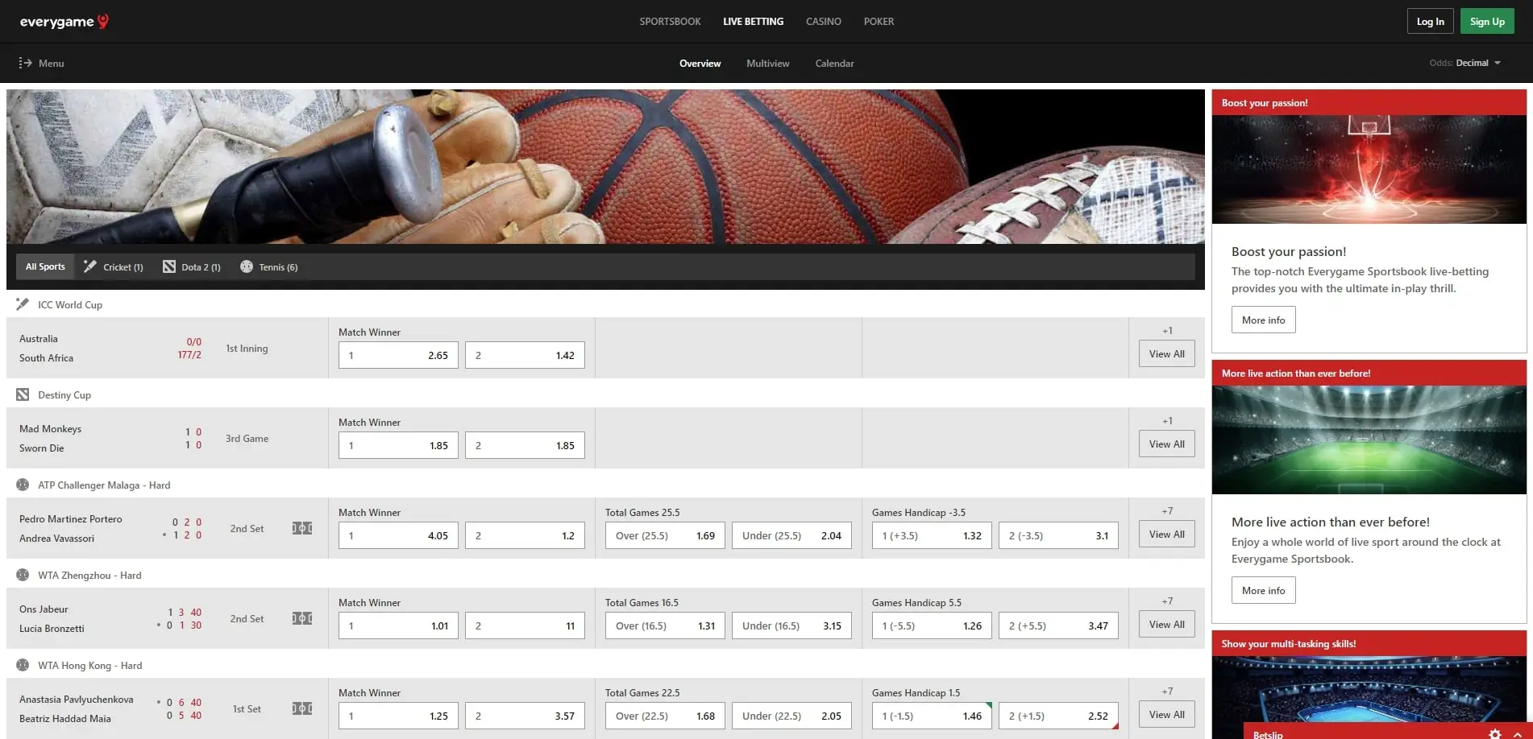Open live tracker icon for Pedro Martinez Portero match

[x=302, y=528]
